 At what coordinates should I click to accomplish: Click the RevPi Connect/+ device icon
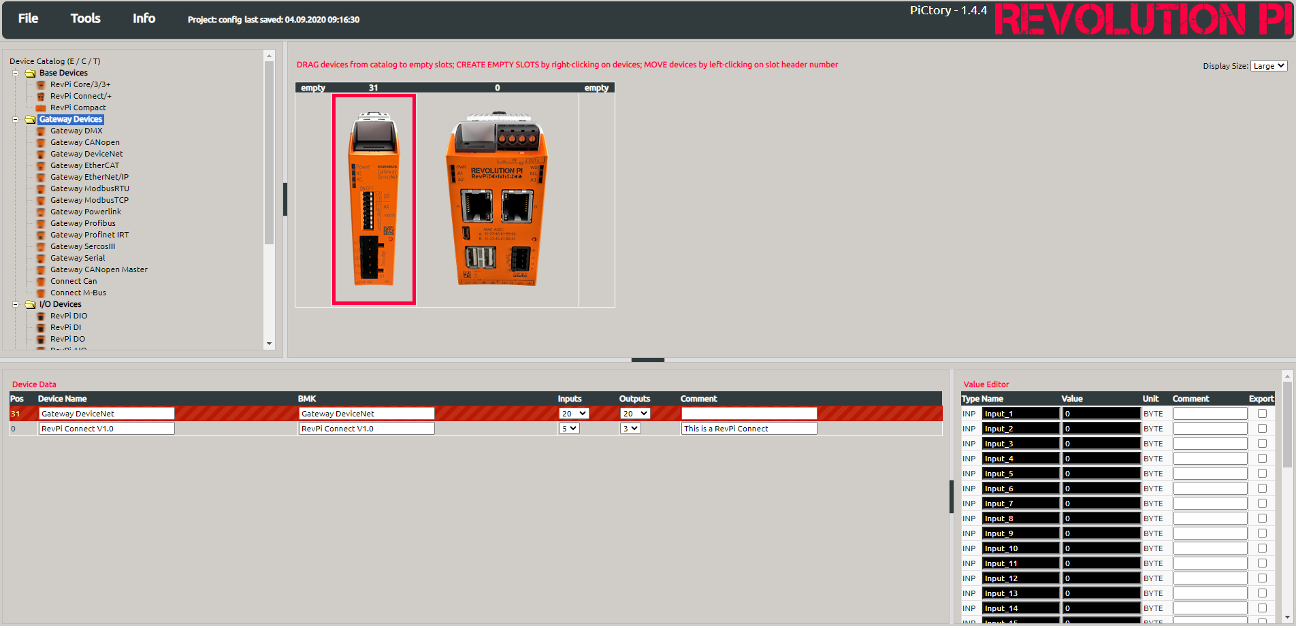pos(41,96)
